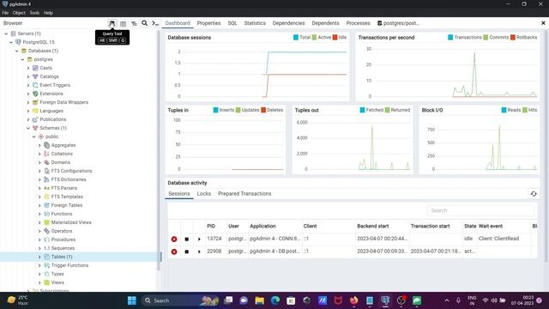This screenshot has height=309, width=549.
Task: Click the taskbar Search box
Action: click(181, 300)
